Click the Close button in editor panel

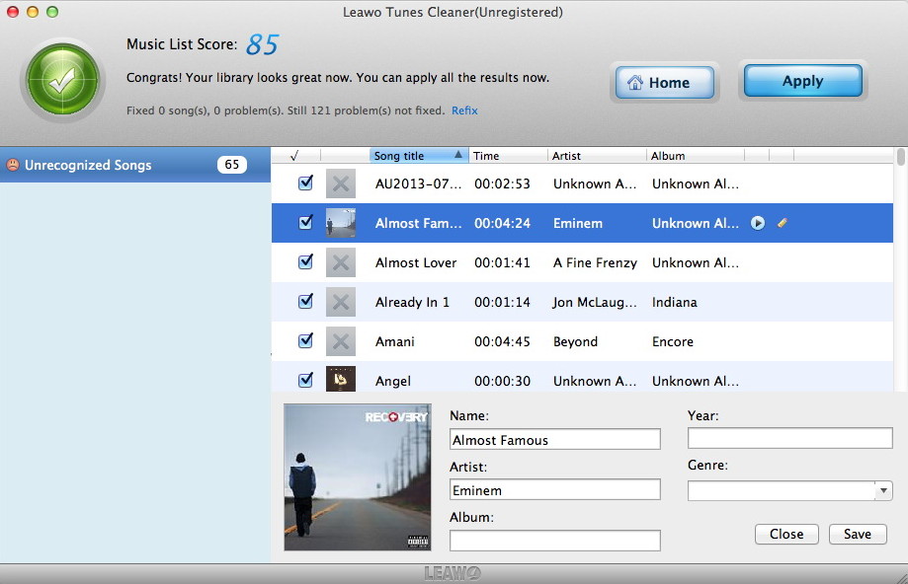(786, 534)
